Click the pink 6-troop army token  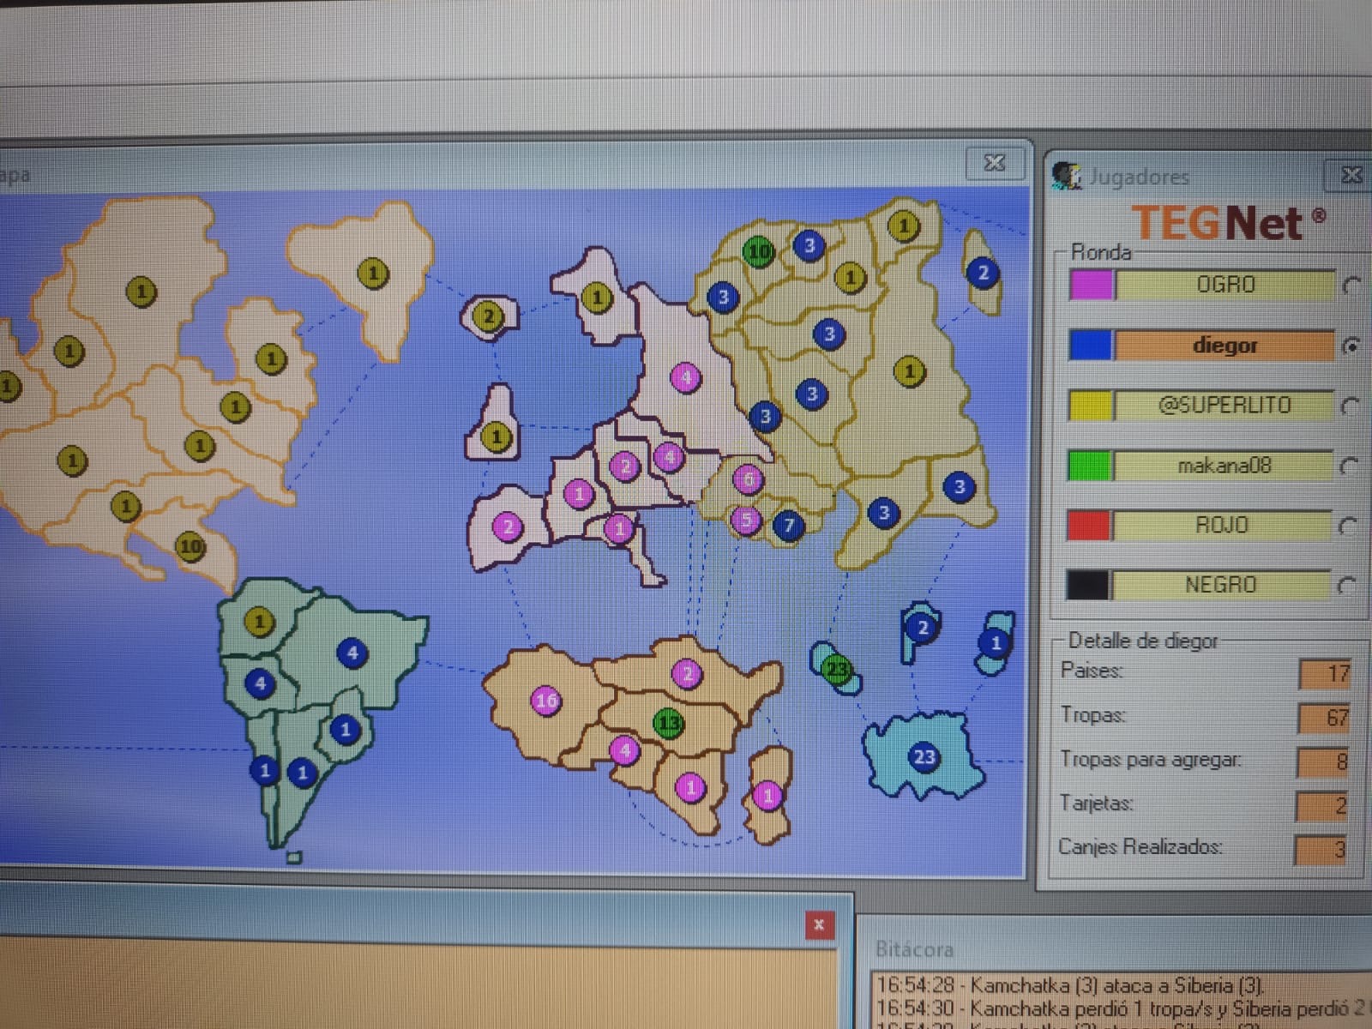pos(748,479)
